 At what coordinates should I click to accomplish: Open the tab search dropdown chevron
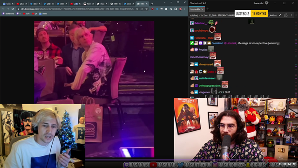click(164, 2)
